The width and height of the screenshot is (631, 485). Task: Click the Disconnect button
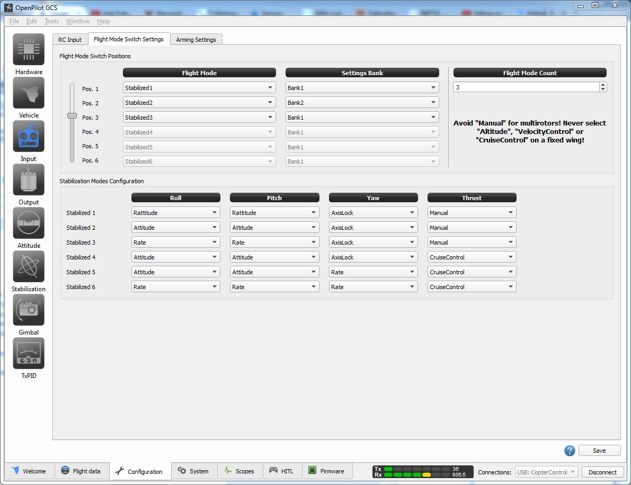point(602,472)
